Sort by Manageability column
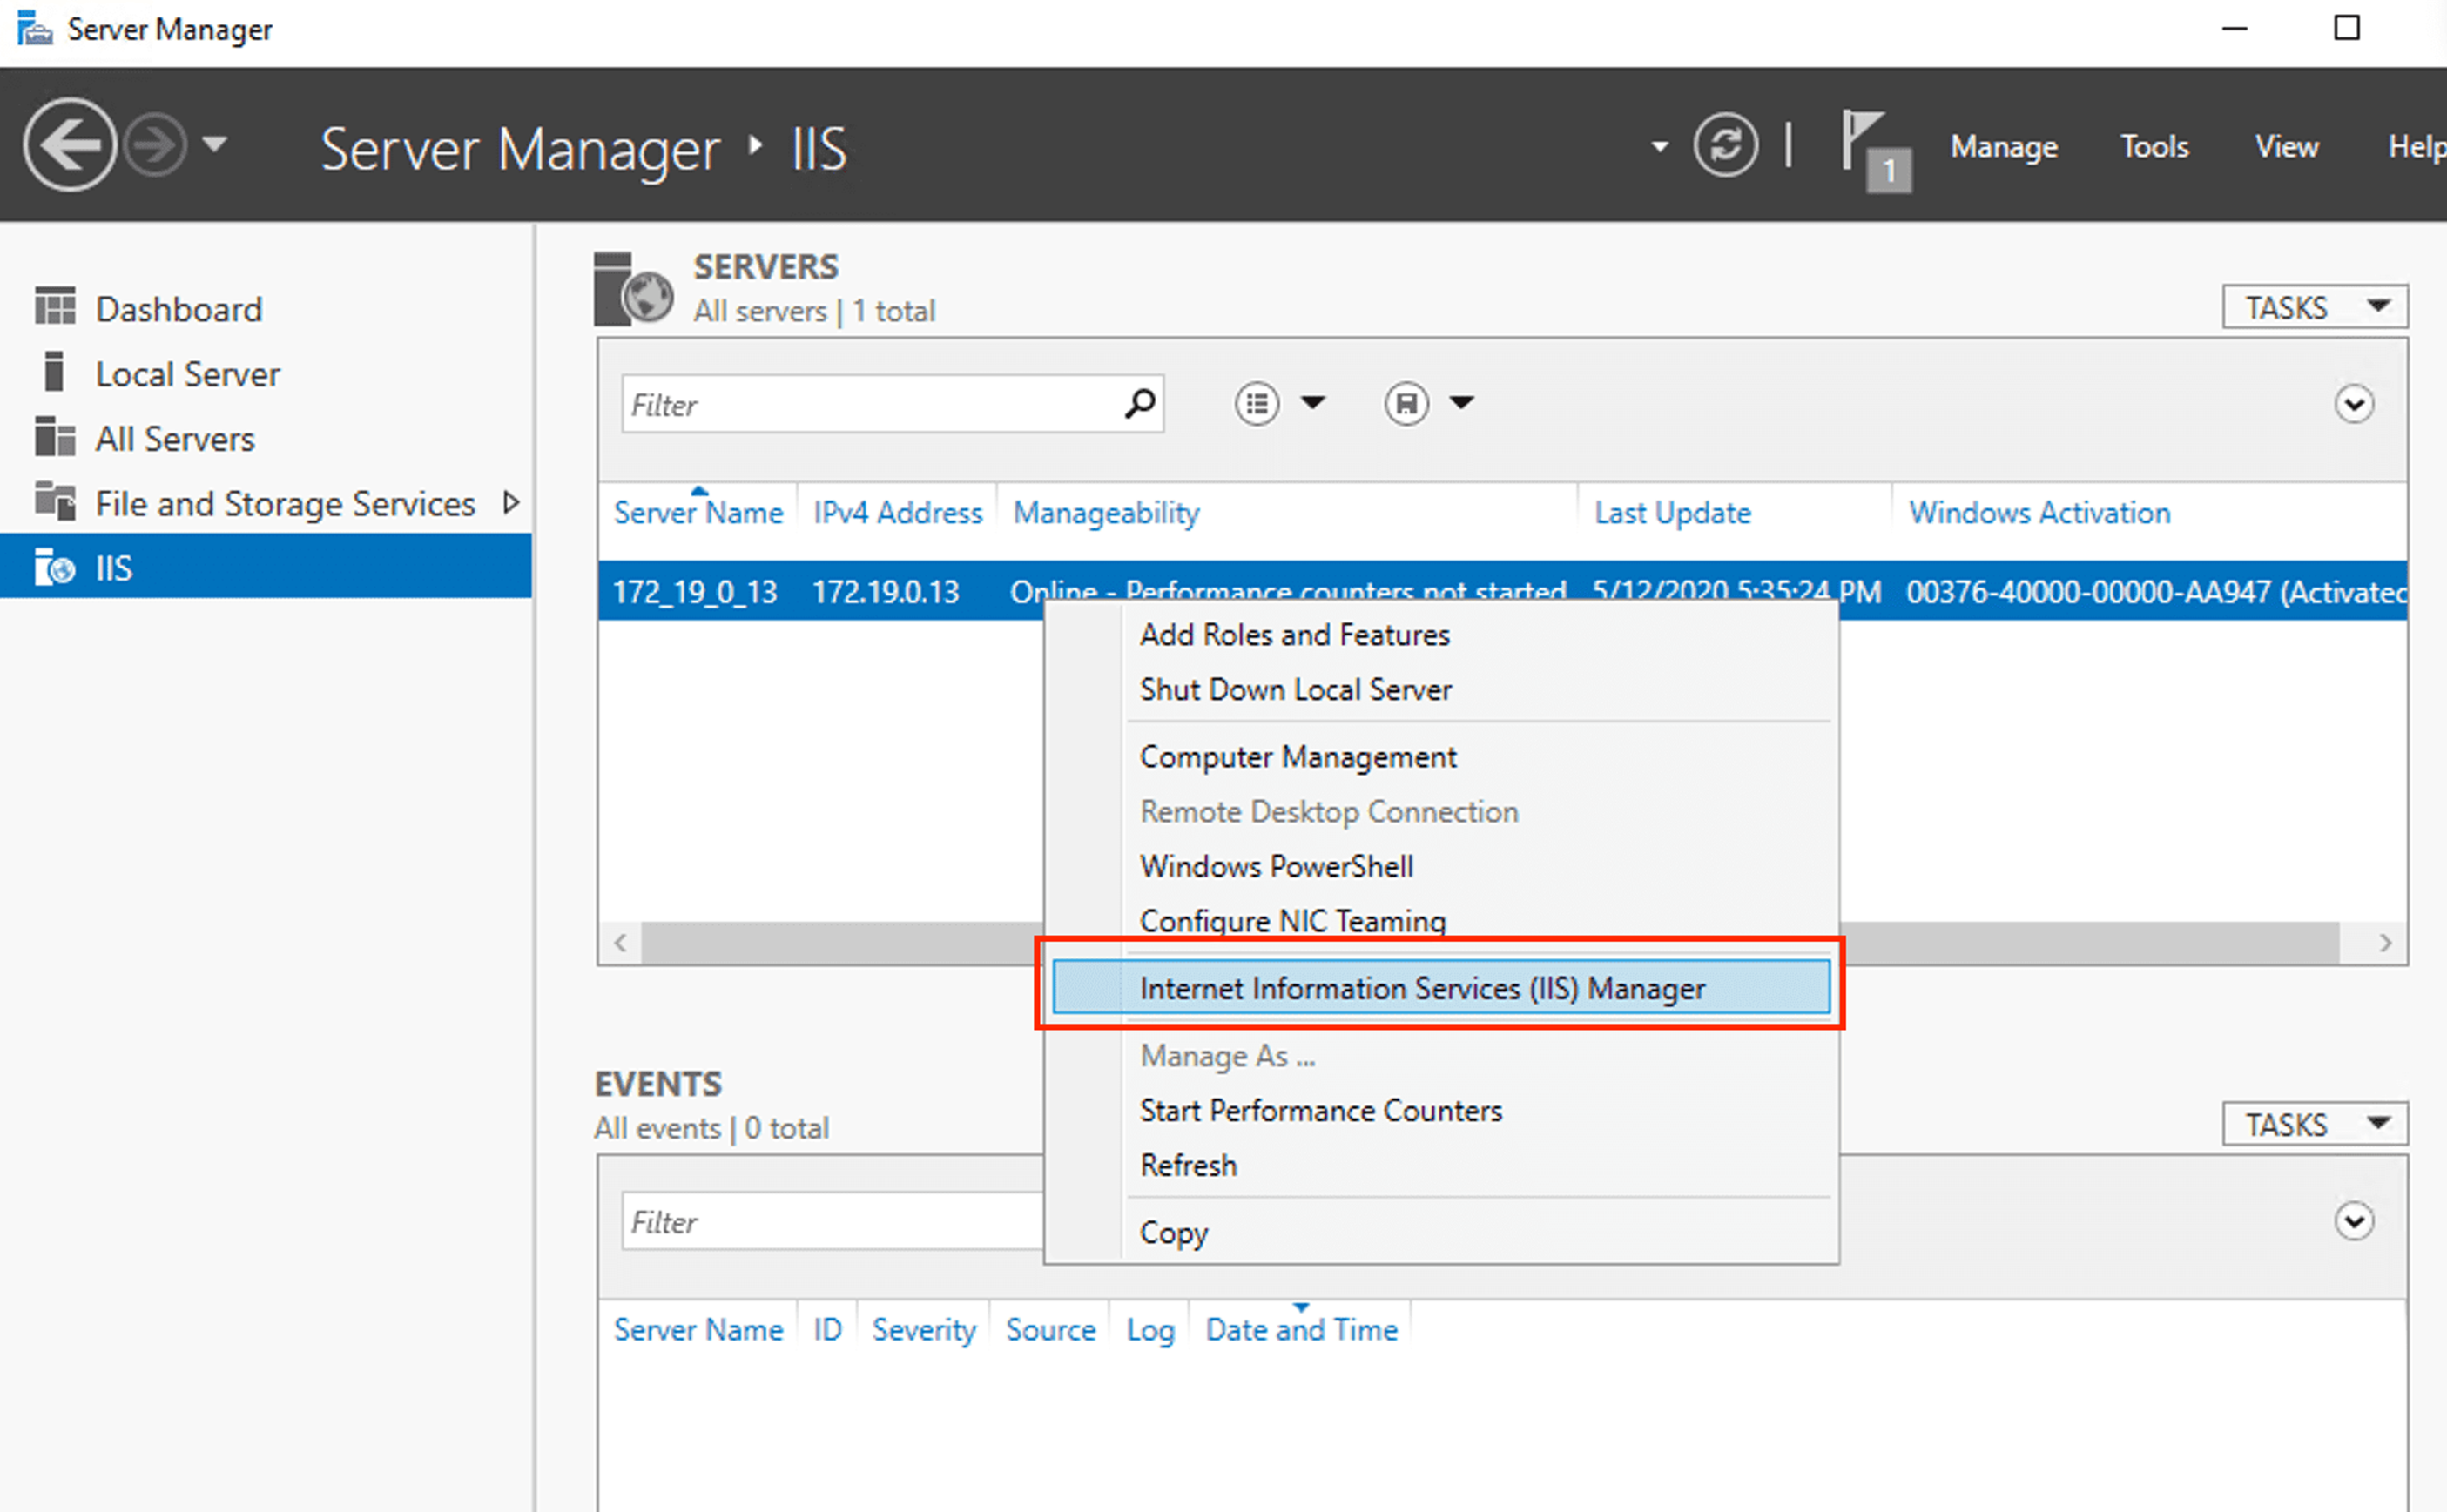This screenshot has height=1512, width=2447. tap(1105, 513)
